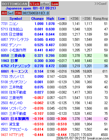Open stock 6752 パナソニック

(16, 66)
